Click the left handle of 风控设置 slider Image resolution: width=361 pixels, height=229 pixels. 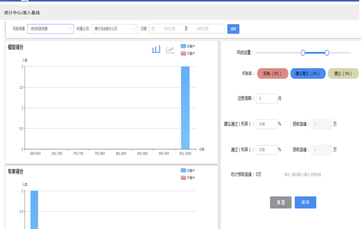tap(303, 53)
